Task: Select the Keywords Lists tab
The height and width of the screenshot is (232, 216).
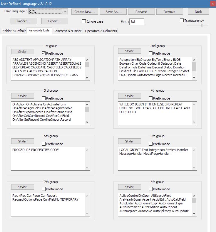Action: (x=39, y=30)
